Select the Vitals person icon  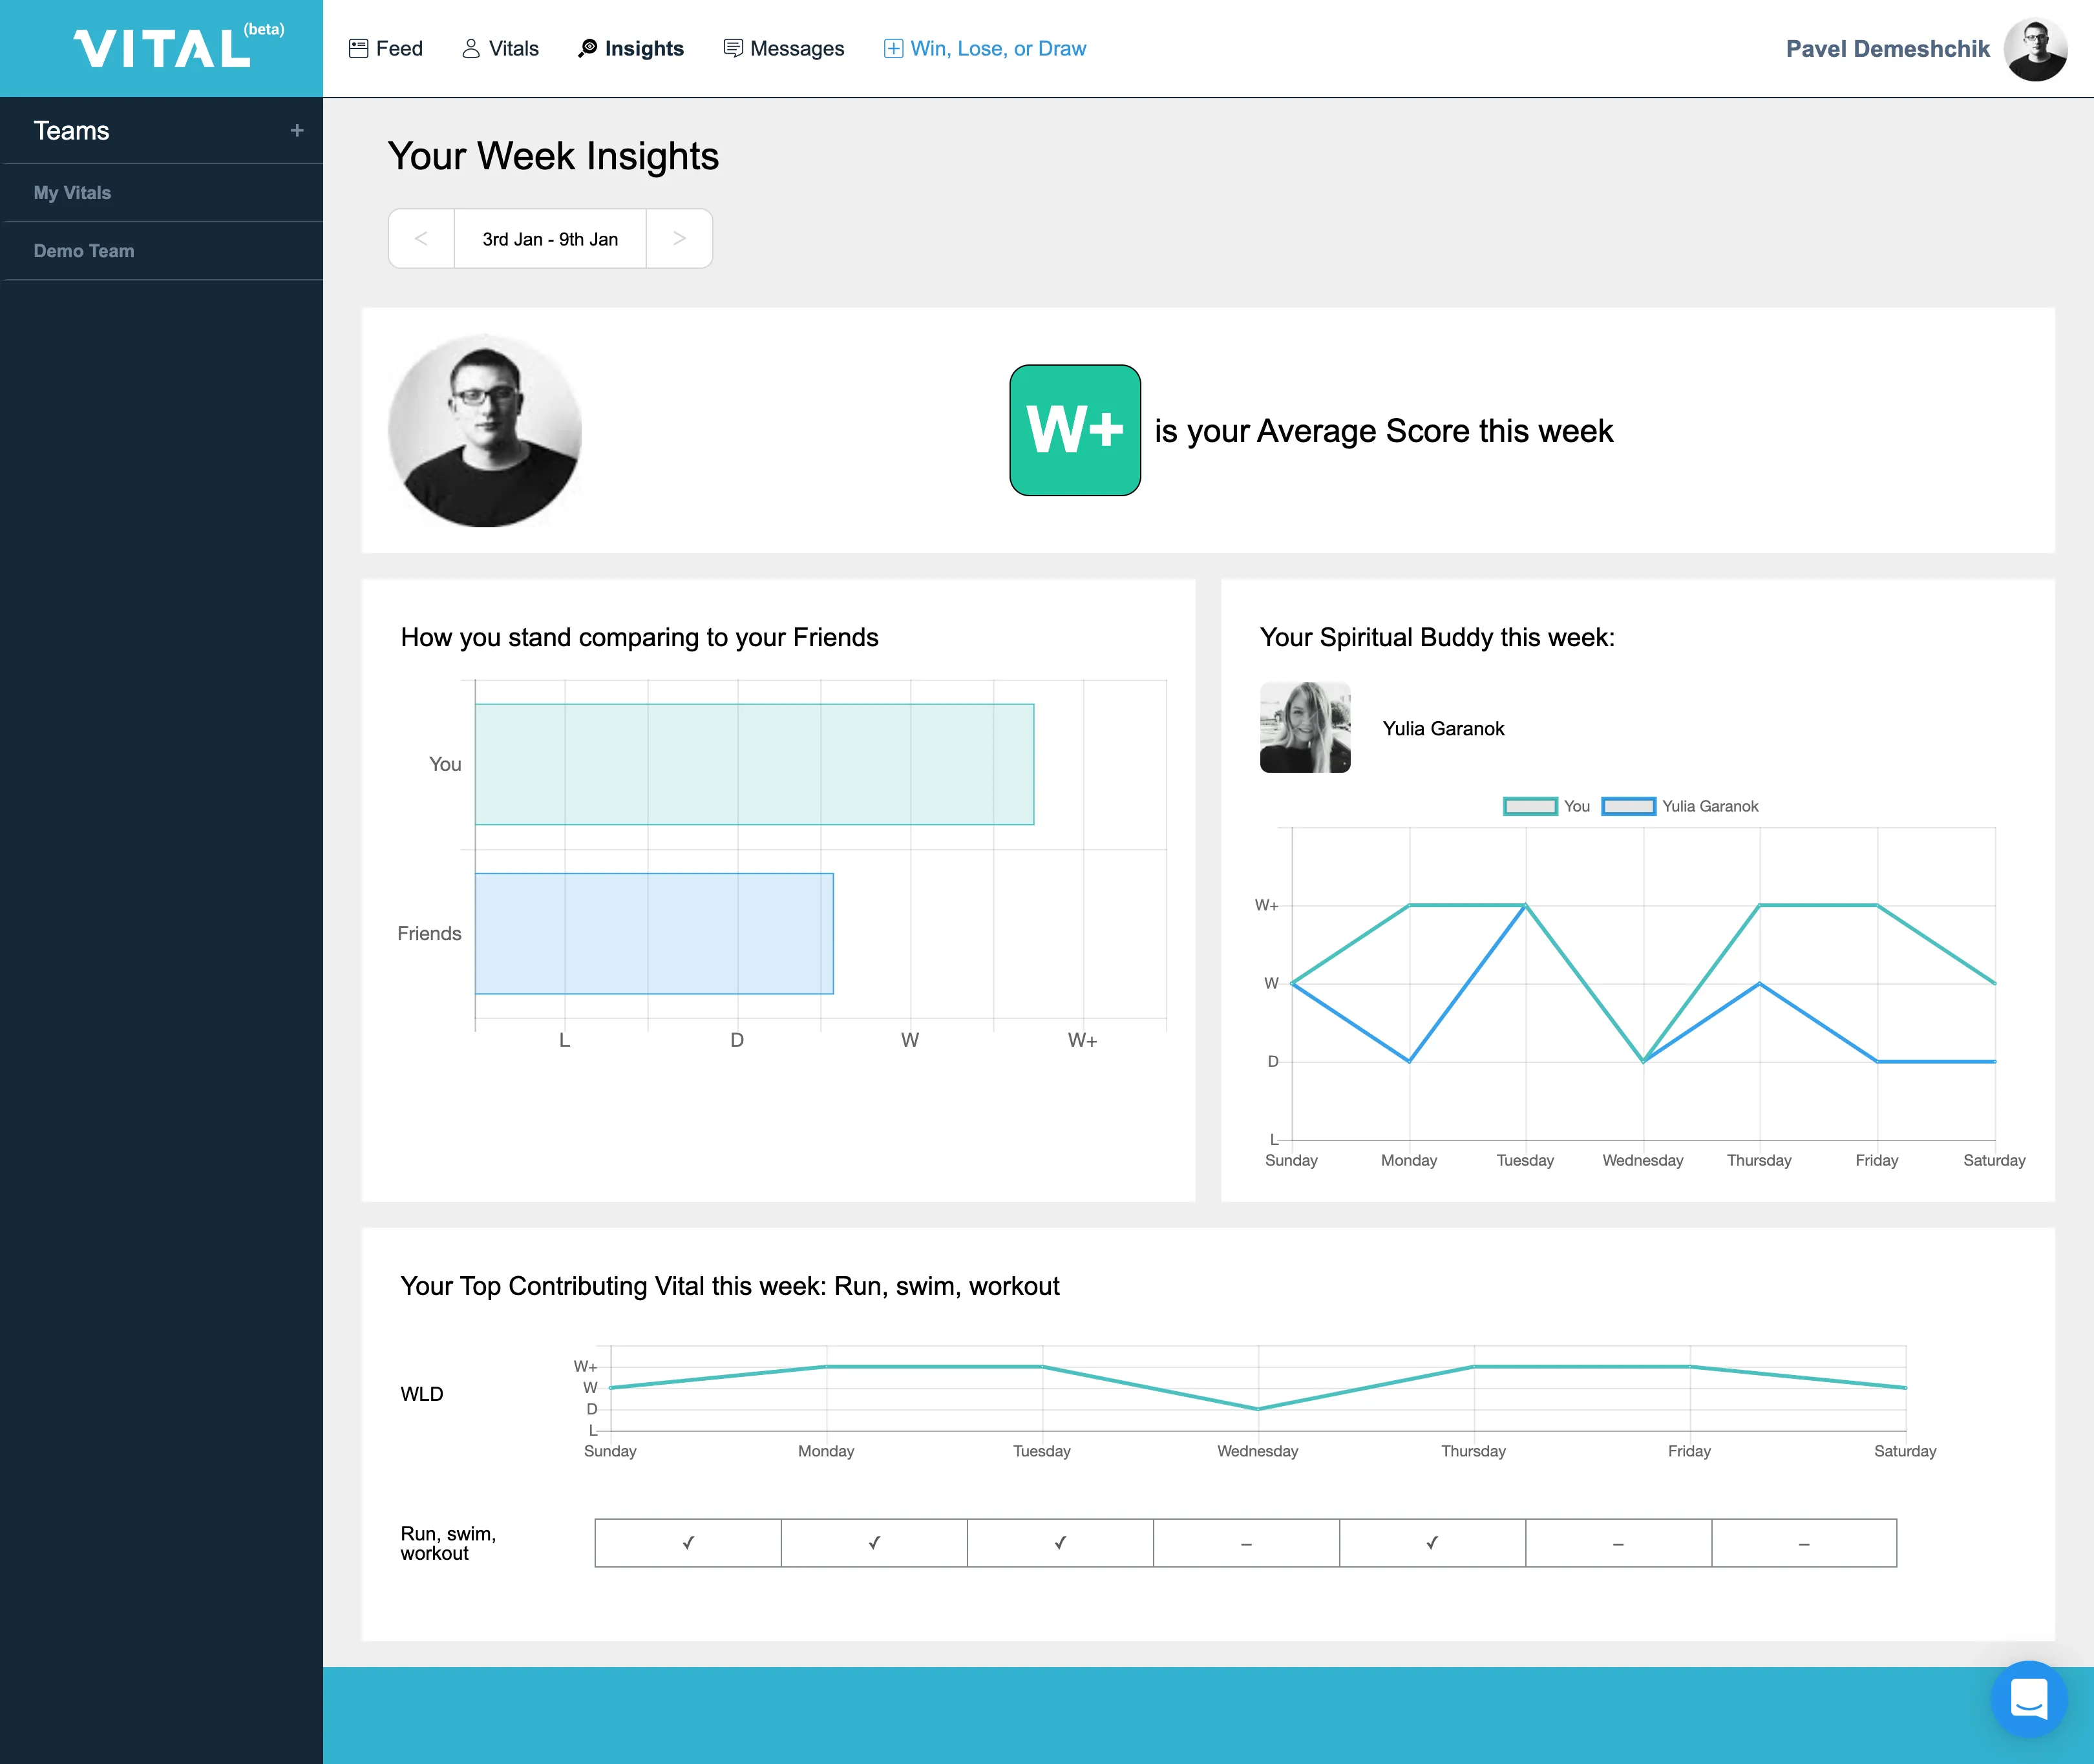470,47
